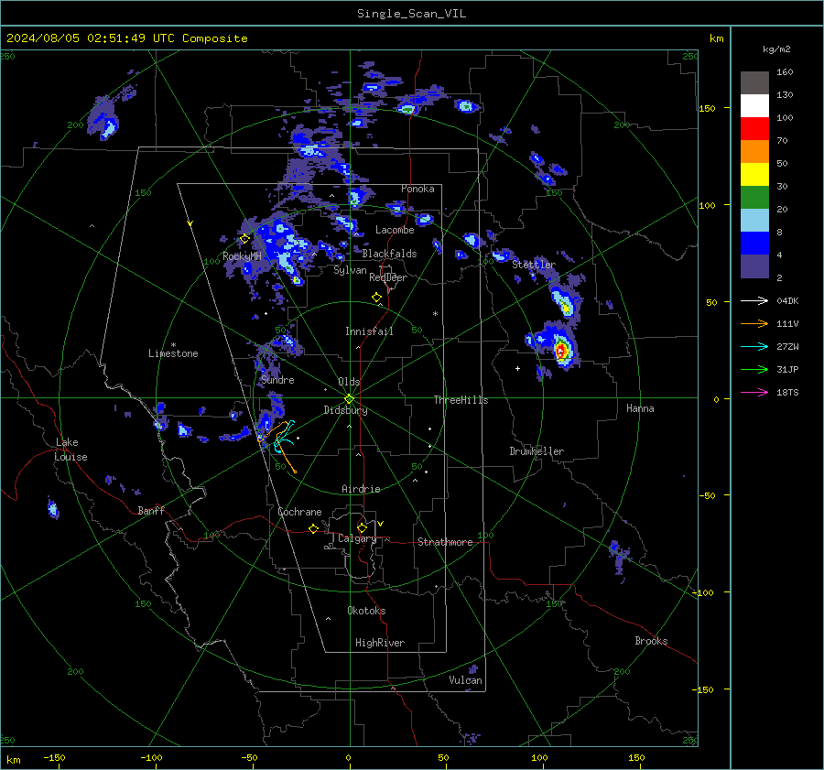Click the white 04DK arrow in legend
The height and width of the screenshot is (770, 824).
click(x=754, y=300)
